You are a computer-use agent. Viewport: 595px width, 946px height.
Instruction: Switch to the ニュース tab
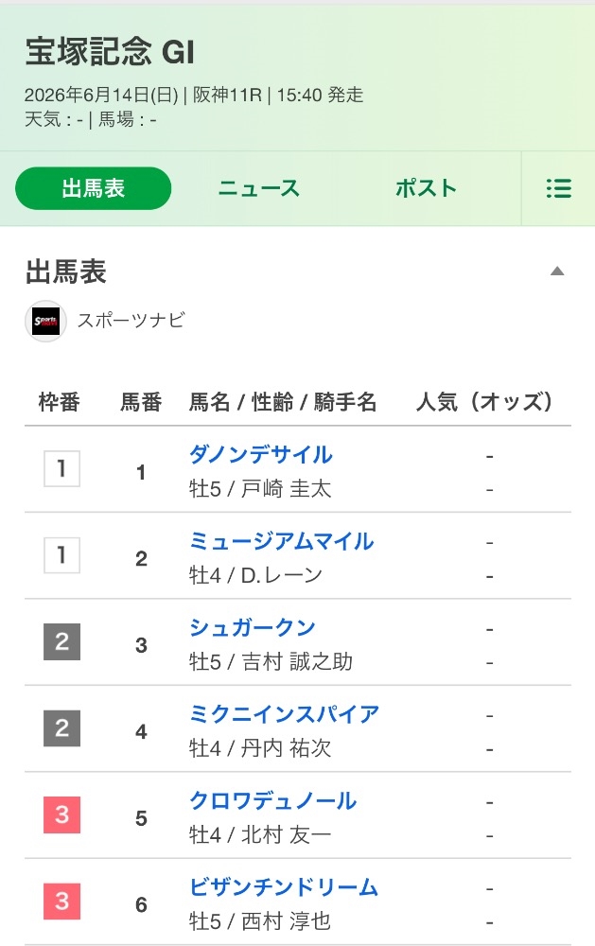coord(258,188)
